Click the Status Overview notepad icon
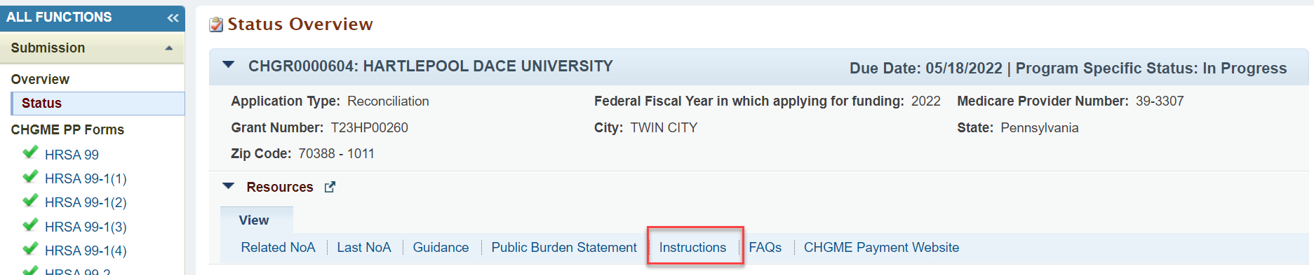Screen dimensions: 1314x275 [216, 24]
